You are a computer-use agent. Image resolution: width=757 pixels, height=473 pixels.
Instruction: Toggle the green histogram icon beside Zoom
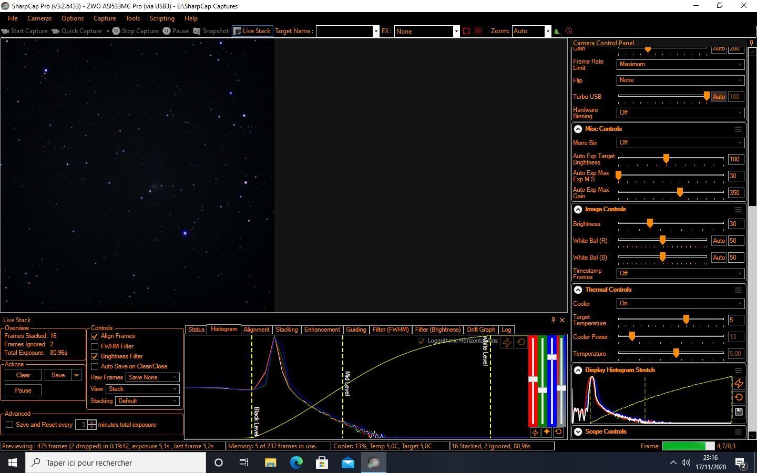click(x=557, y=31)
